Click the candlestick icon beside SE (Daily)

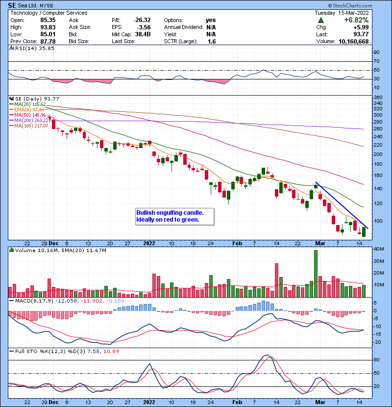point(11,99)
